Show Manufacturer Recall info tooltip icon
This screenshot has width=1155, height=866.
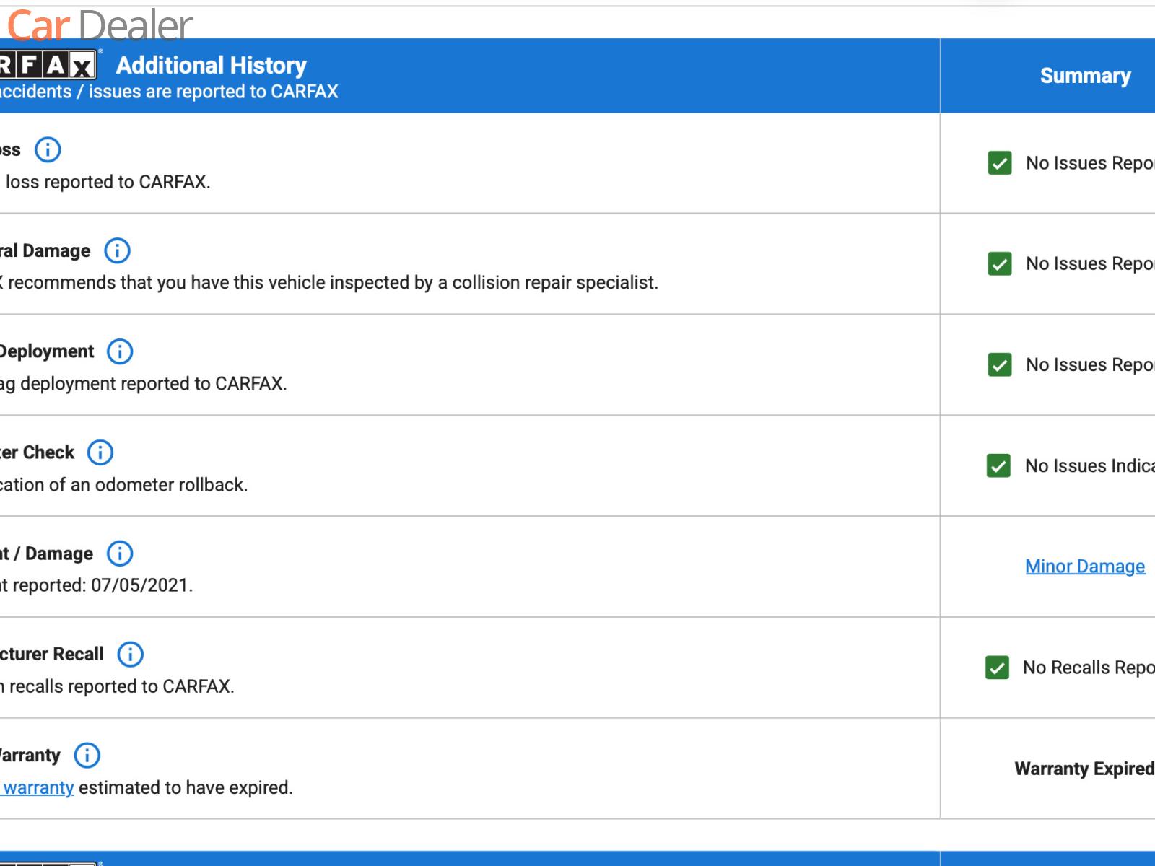[131, 655]
